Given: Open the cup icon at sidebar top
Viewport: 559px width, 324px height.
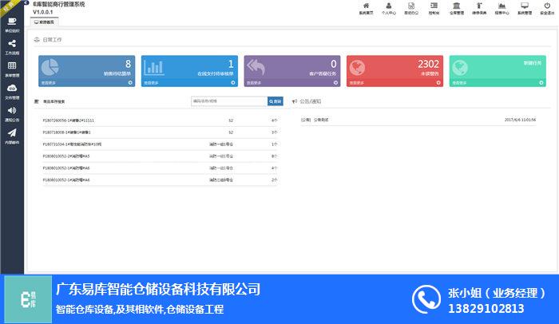Looking at the screenshot, I should pos(12,22).
